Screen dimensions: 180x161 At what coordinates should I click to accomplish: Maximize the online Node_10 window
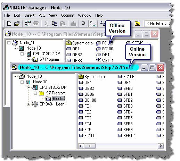click(x=152, y=67)
